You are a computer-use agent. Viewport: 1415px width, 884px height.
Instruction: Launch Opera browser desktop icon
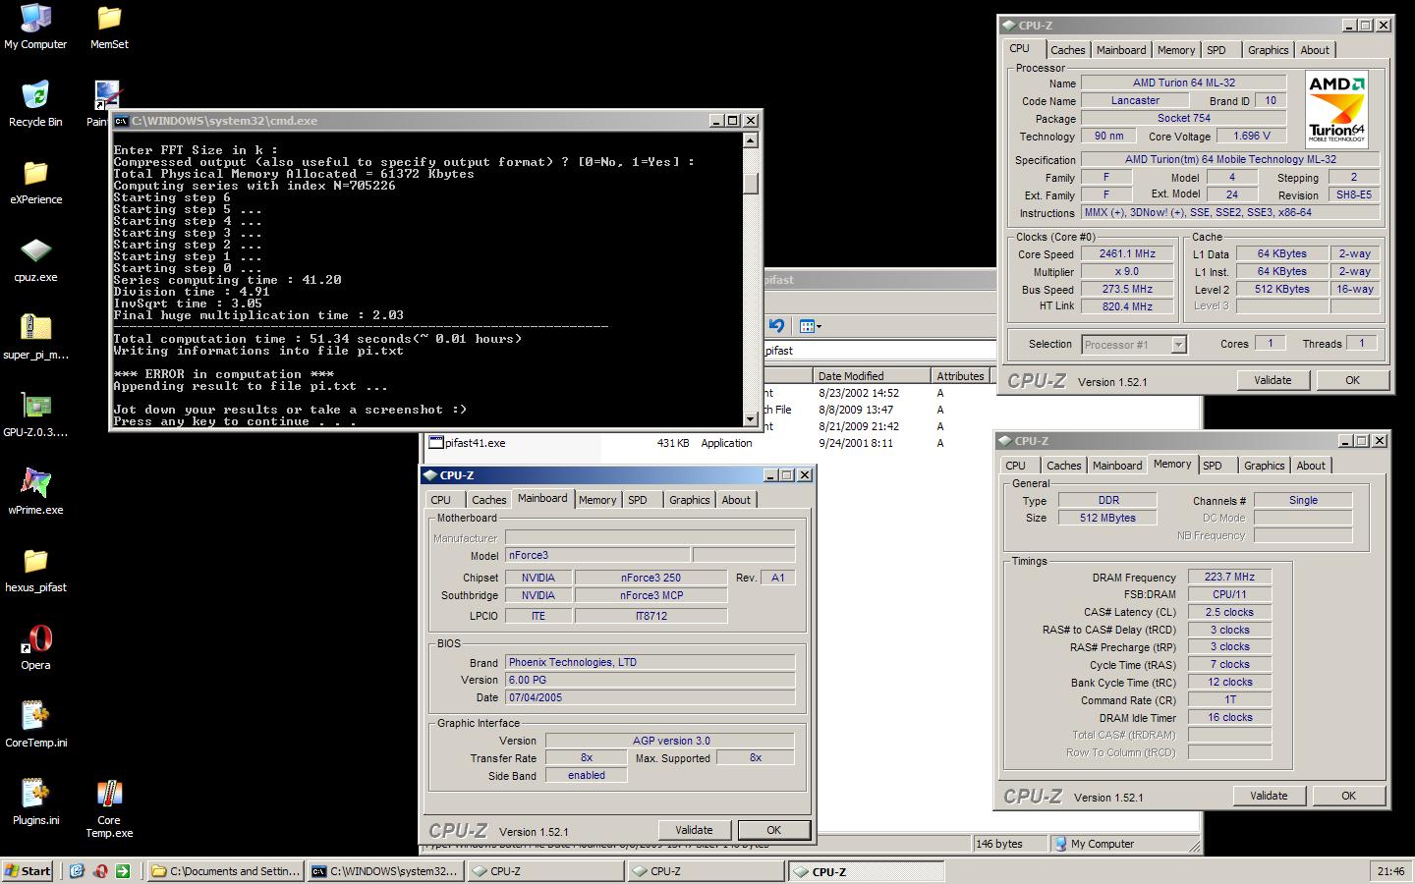coord(35,647)
